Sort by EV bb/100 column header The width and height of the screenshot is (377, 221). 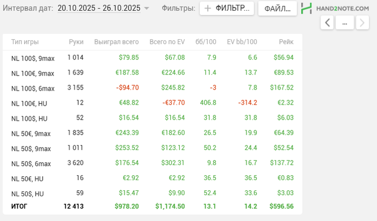(x=242, y=42)
